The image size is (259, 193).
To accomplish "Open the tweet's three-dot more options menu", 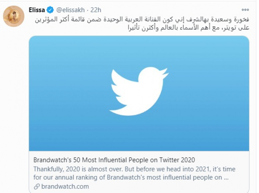I will coord(245,10).
